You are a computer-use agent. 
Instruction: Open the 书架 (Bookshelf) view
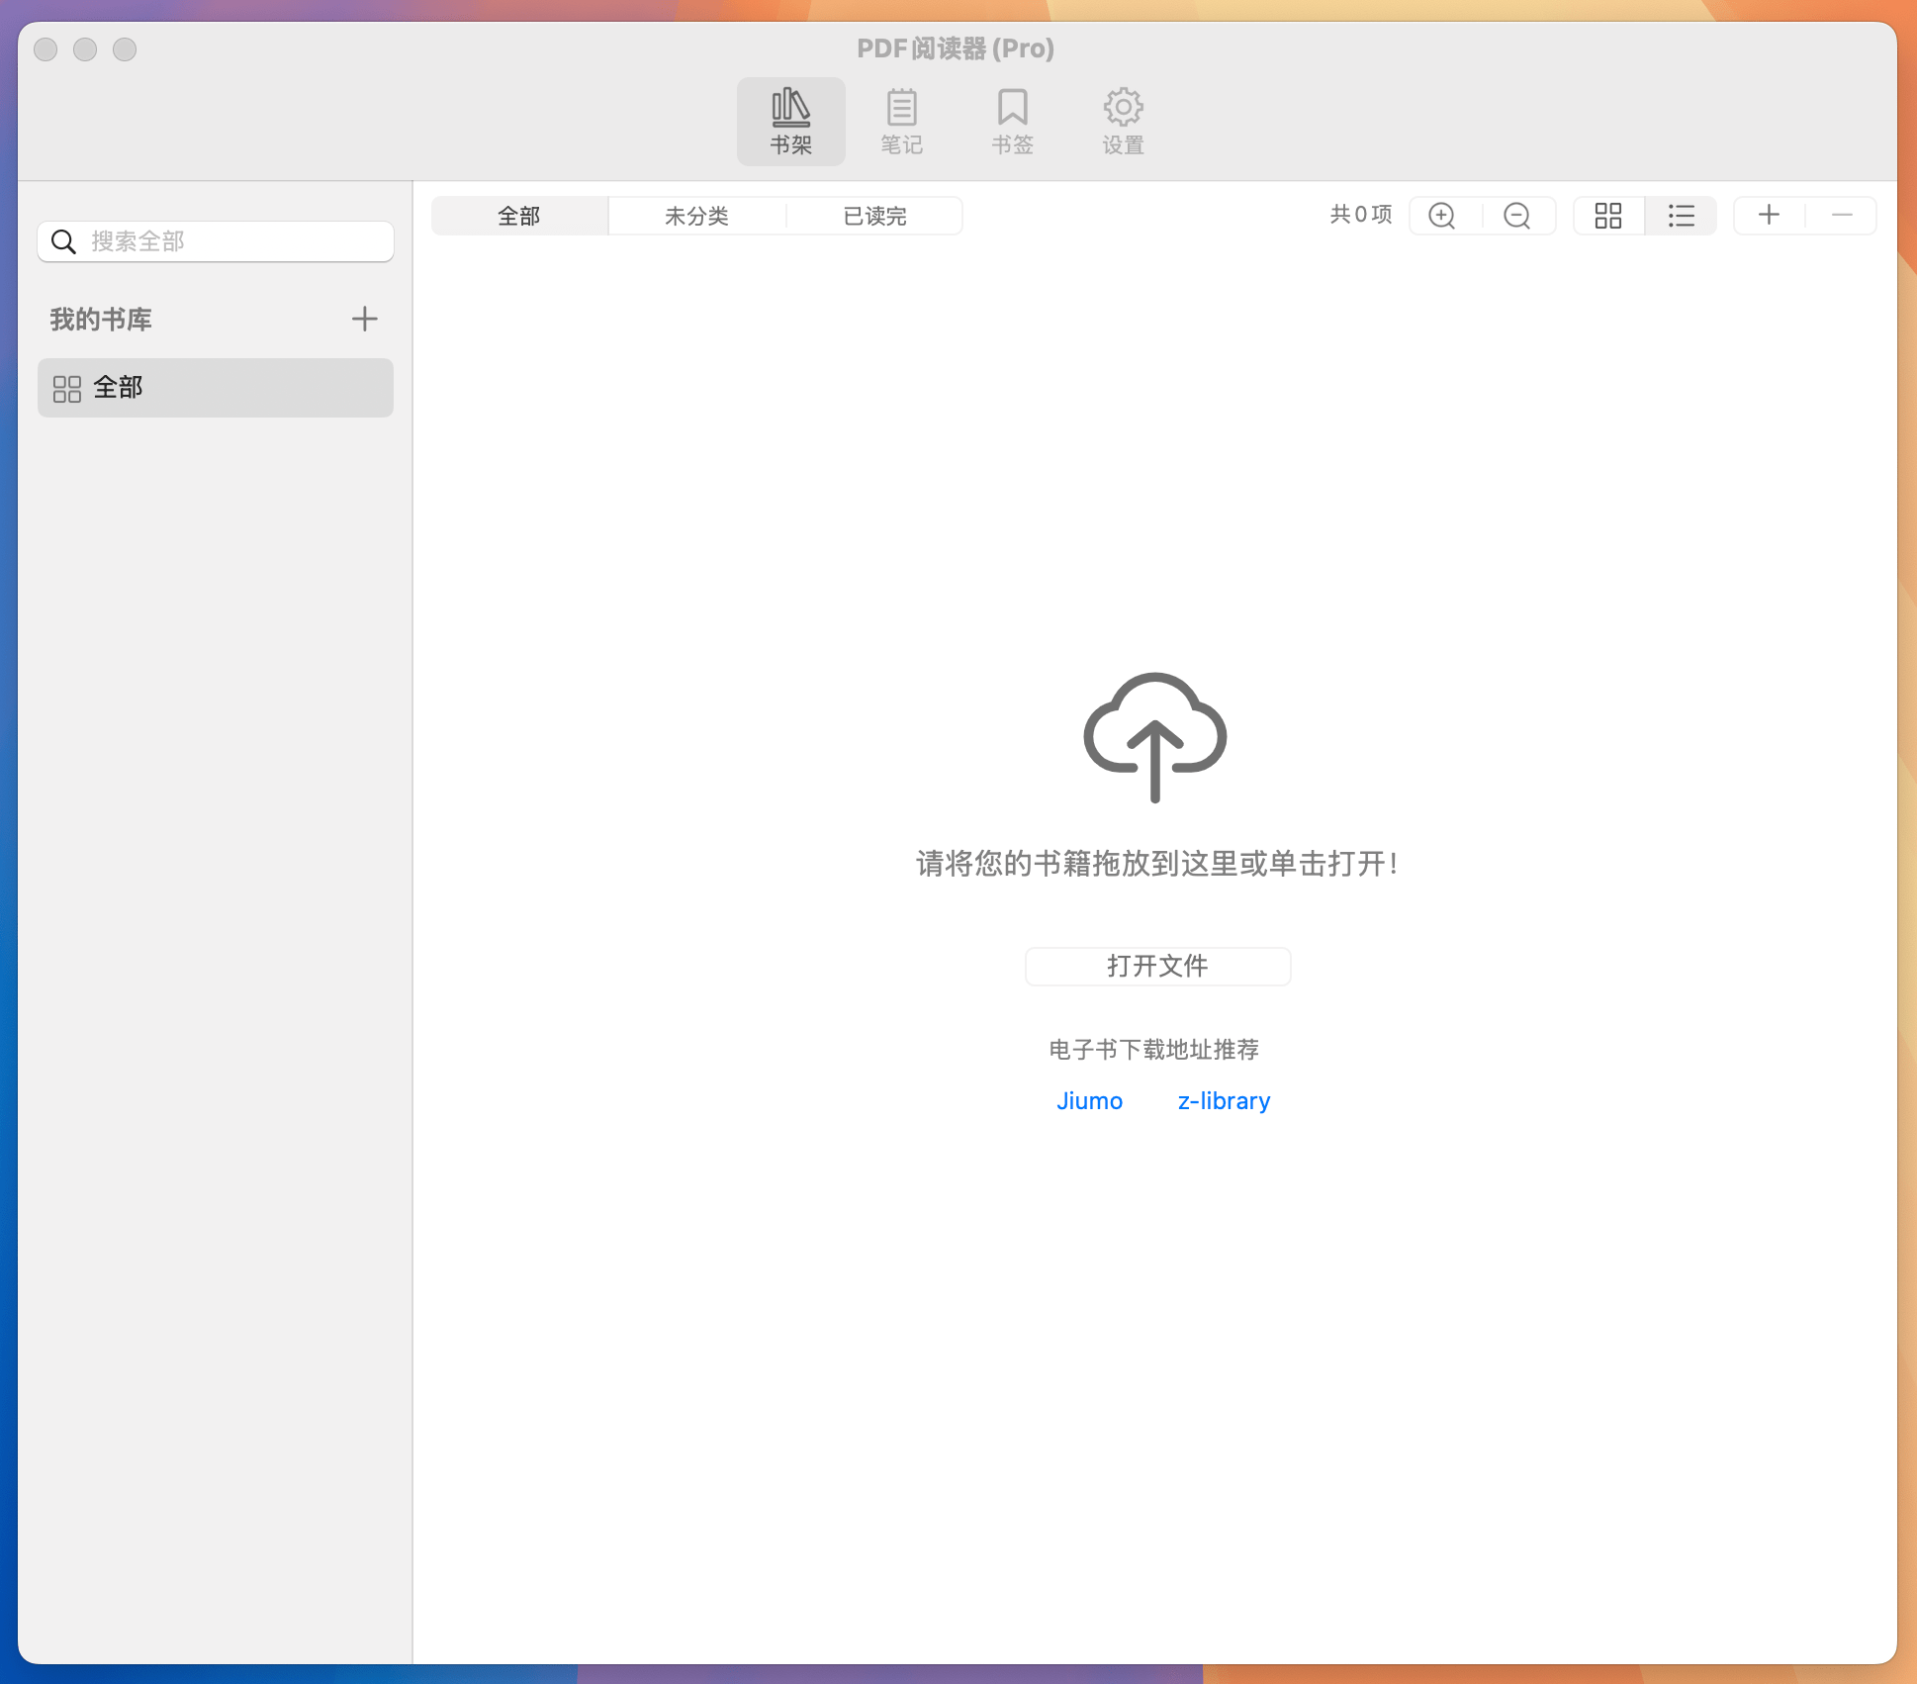pos(790,120)
